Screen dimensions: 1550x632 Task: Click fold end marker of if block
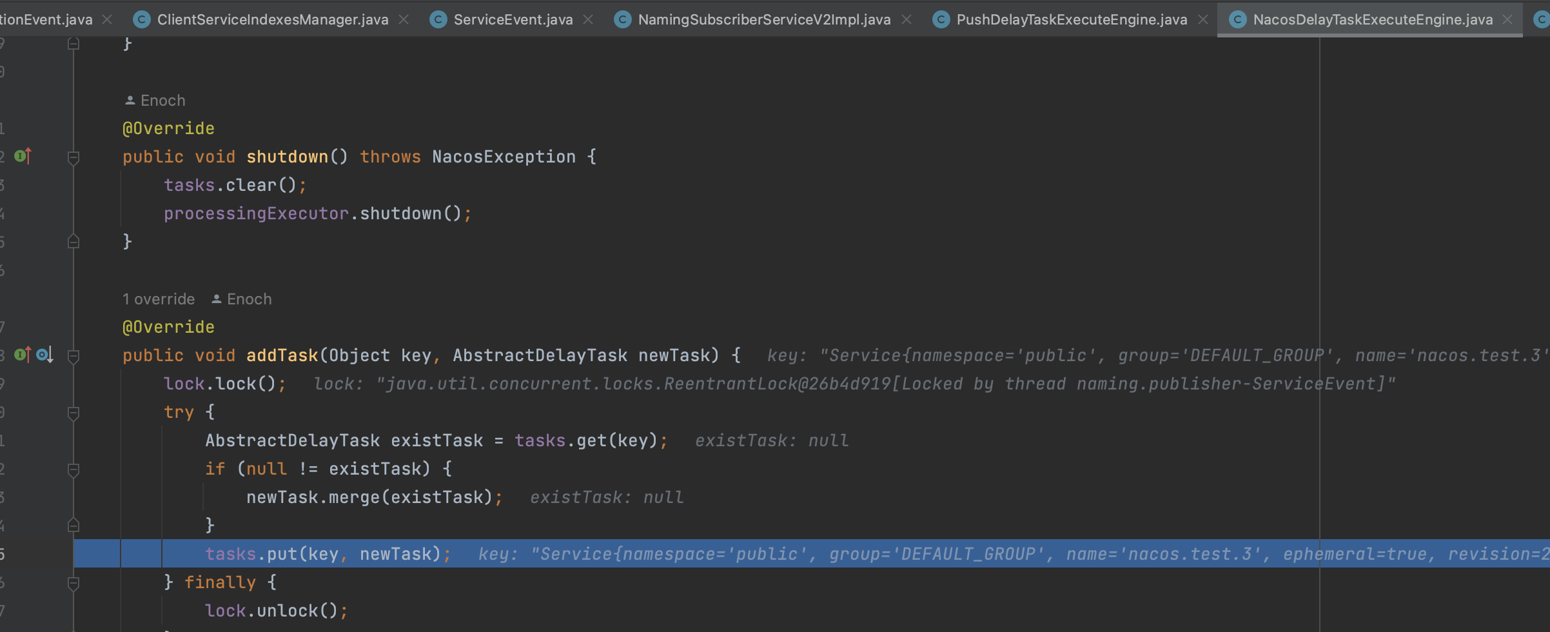point(74,526)
